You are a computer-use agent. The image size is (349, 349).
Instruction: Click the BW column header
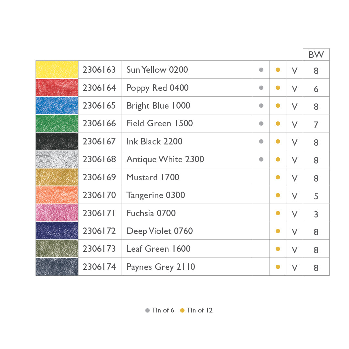click(x=316, y=55)
